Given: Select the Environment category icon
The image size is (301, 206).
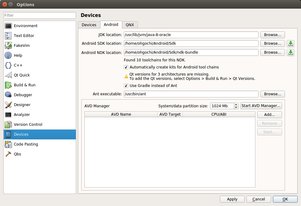Looking at the screenshot, I should click(8, 26).
